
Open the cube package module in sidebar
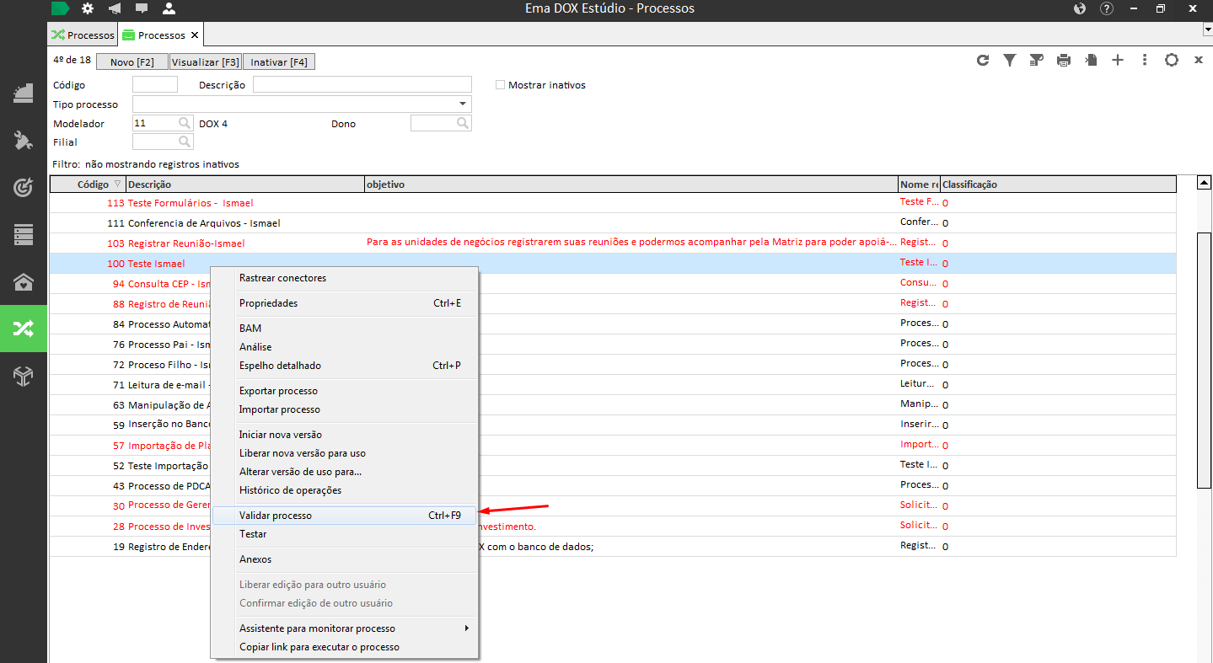point(24,377)
